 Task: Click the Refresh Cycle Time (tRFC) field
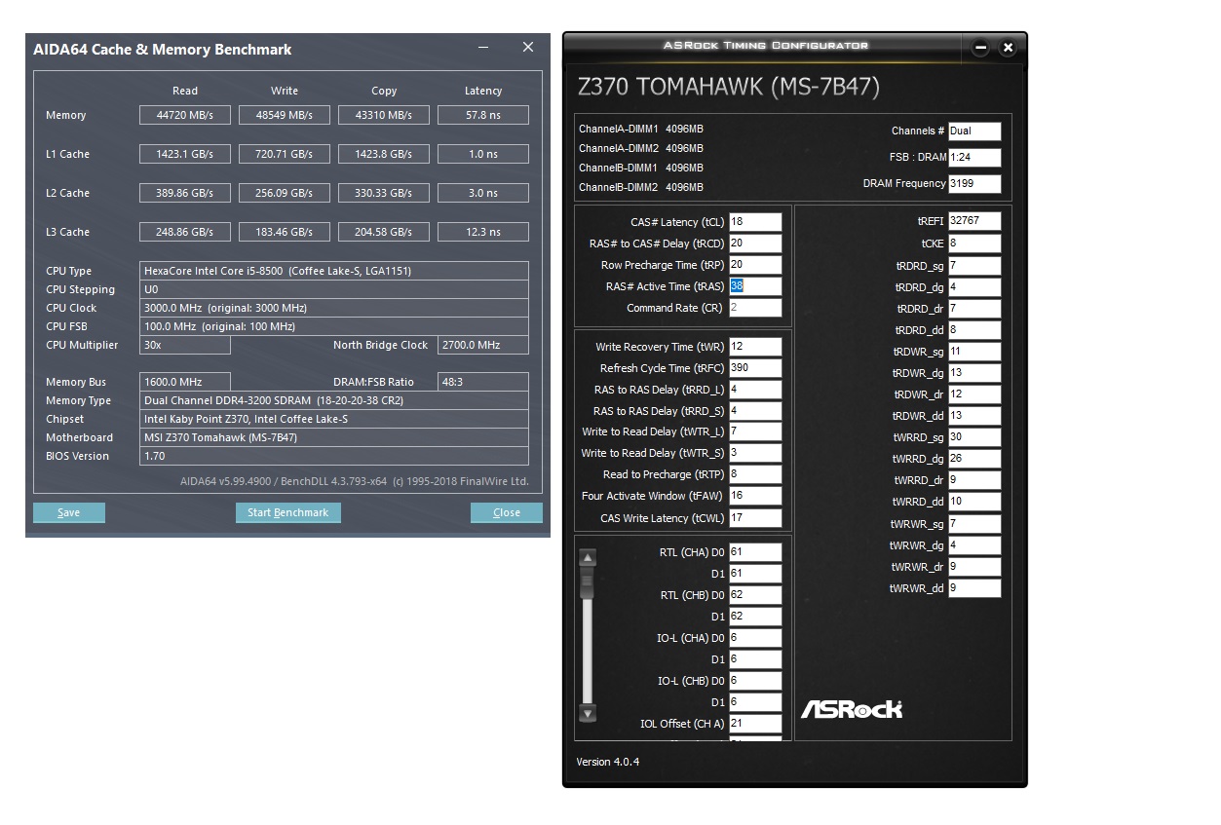tap(755, 368)
